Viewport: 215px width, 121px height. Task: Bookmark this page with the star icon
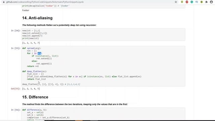point(176,2)
